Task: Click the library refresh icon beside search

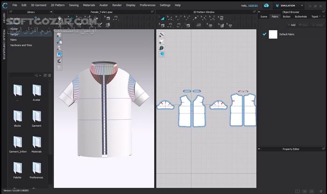Action: (46, 75)
